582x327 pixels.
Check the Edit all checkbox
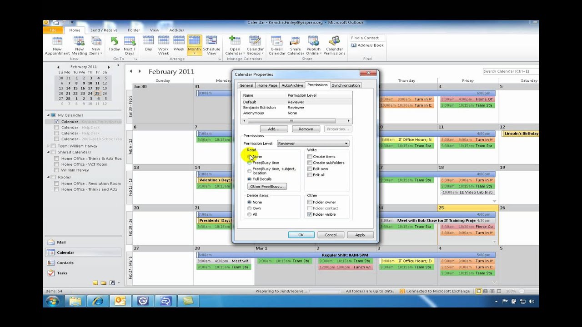coord(310,175)
